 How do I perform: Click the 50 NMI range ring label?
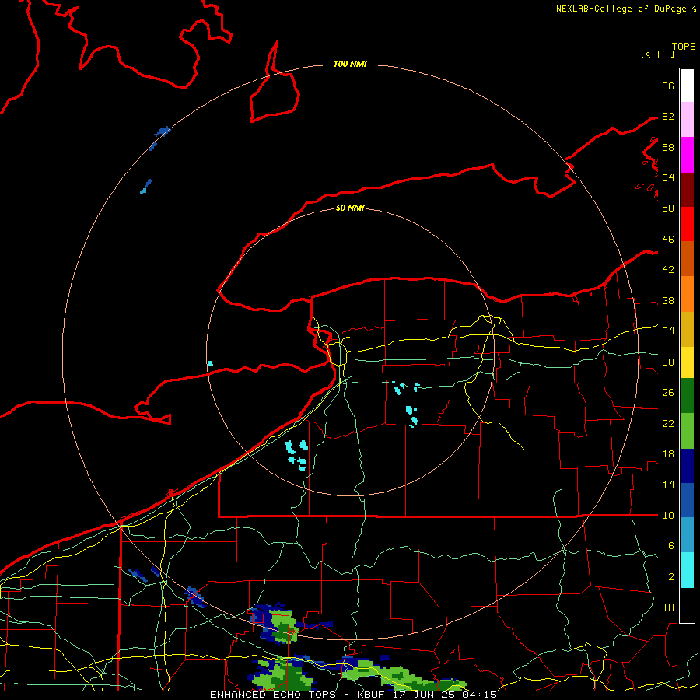(350, 208)
